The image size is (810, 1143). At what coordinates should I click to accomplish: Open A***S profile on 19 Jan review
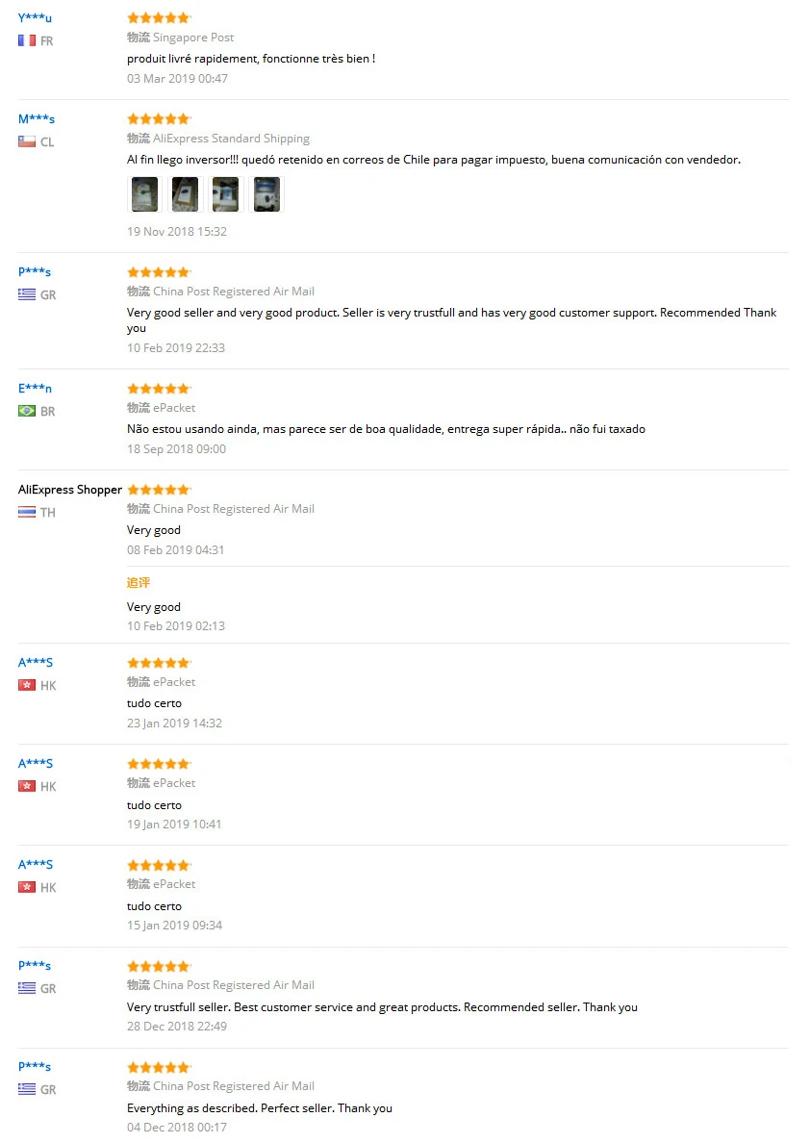pyautogui.click(x=36, y=763)
